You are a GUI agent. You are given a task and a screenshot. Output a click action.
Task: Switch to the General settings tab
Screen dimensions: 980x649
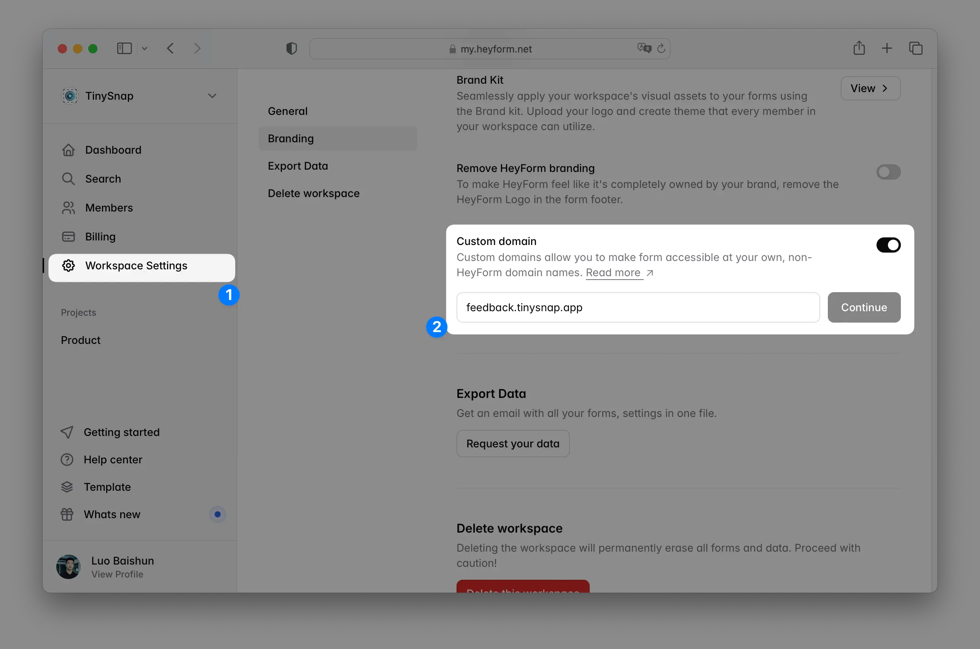(287, 111)
